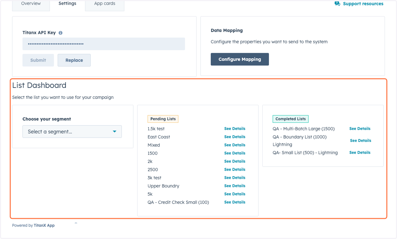Click the Configure Mapping button
This screenshot has height=239, width=397.
[240, 59]
